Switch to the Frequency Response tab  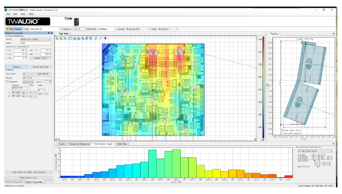click(x=79, y=144)
